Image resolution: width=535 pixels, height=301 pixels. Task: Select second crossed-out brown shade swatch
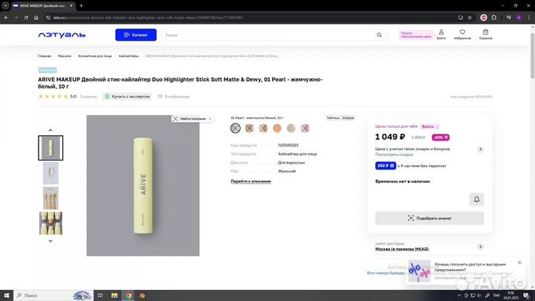click(250, 128)
